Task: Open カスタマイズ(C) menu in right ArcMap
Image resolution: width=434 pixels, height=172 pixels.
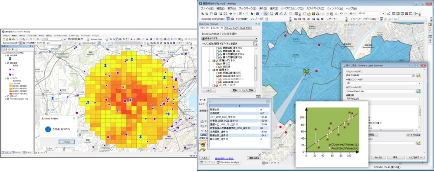Action: coord(315,9)
